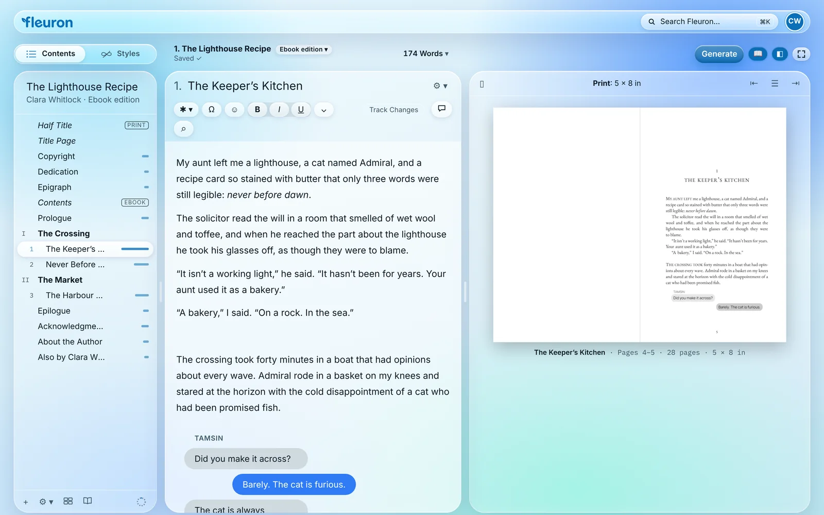Click The Keeper's progress bar in sidebar
Viewport: 824px width, 515px height.
(x=135, y=249)
